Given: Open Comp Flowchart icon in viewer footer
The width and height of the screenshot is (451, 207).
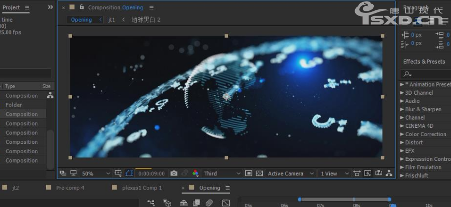Looking at the screenshot, I should [x=389, y=173].
